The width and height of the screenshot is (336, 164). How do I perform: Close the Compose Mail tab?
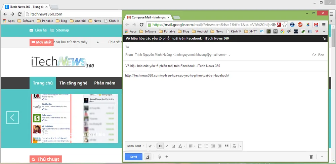click(x=168, y=17)
